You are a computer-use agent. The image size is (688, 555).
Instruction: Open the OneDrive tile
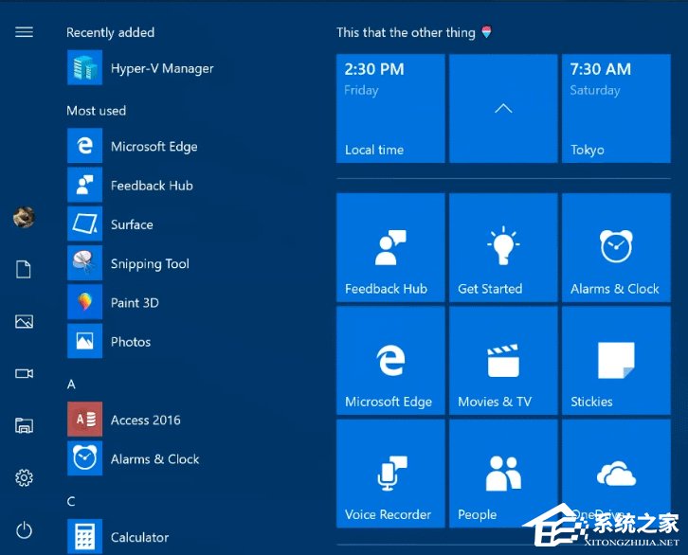[x=616, y=474]
